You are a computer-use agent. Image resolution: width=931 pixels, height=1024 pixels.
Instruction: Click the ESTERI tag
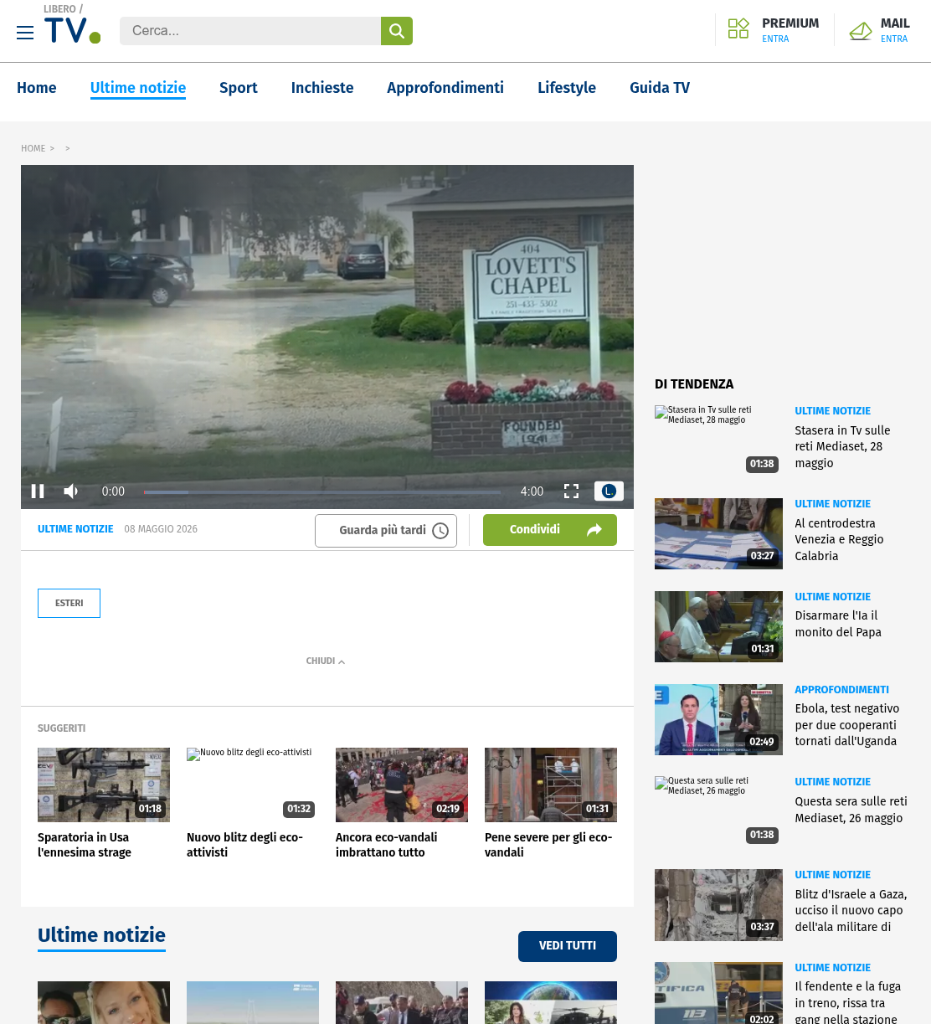click(x=69, y=604)
